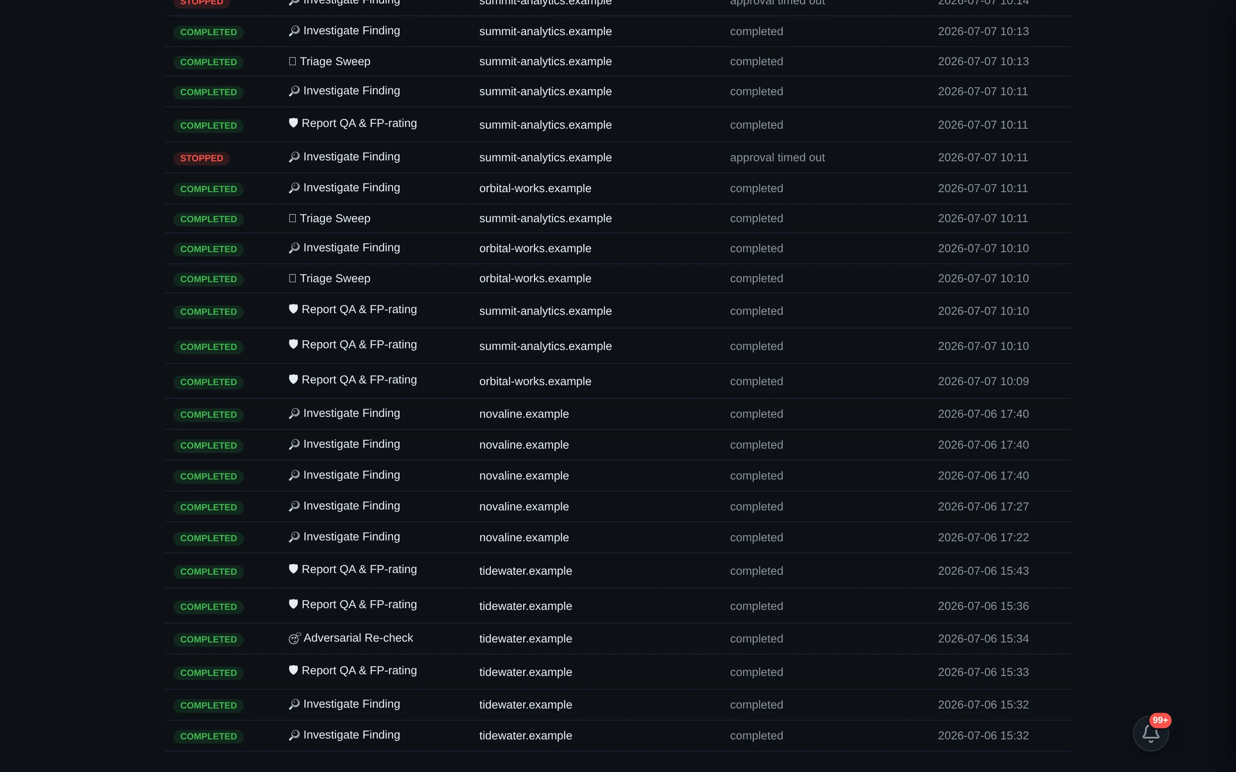Open the Adversarial Re-check workflow name
The height and width of the screenshot is (772, 1236).
point(358,638)
